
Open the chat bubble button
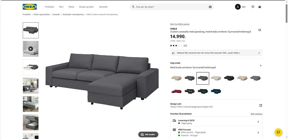point(278,132)
